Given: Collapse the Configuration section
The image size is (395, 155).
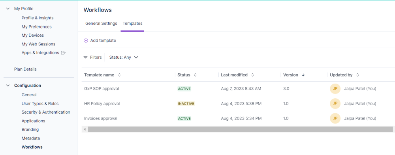Looking at the screenshot, I should pyautogui.click(x=8, y=86).
